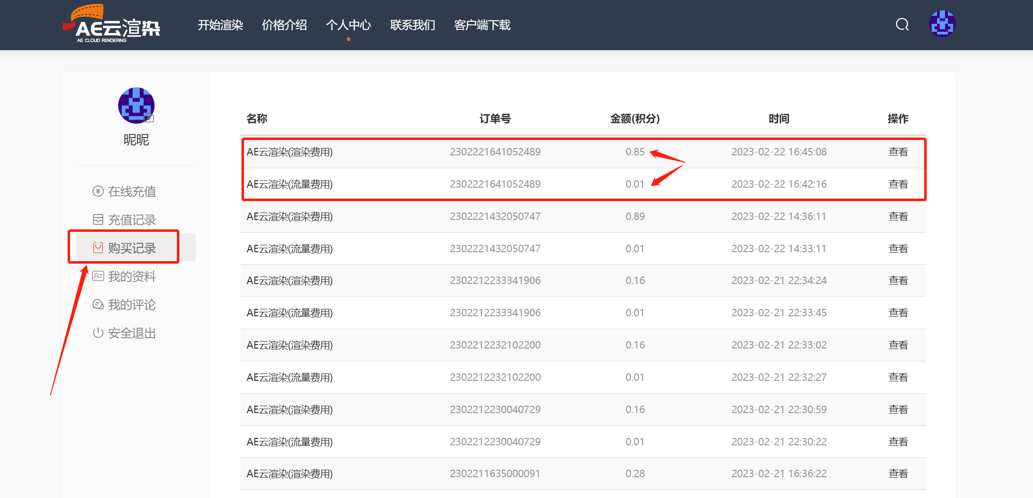Open the 联系我们 nav item
The height and width of the screenshot is (498, 1033).
coord(412,25)
